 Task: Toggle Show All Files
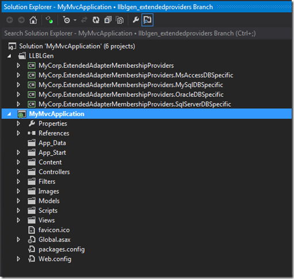point(120,20)
